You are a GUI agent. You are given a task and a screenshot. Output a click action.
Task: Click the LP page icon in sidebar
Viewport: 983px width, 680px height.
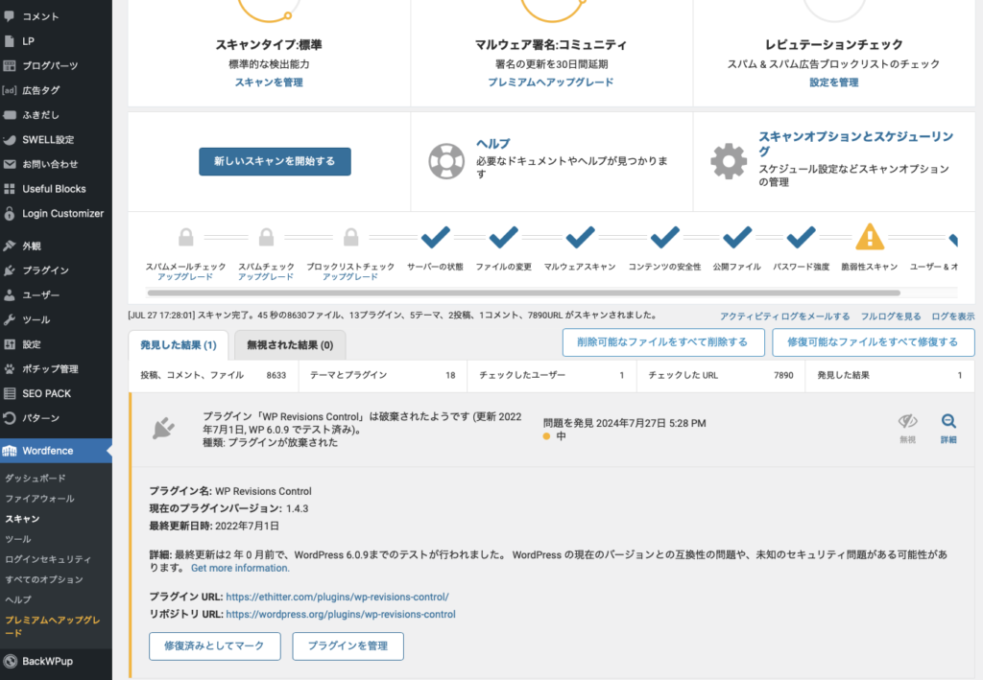[x=10, y=41]
